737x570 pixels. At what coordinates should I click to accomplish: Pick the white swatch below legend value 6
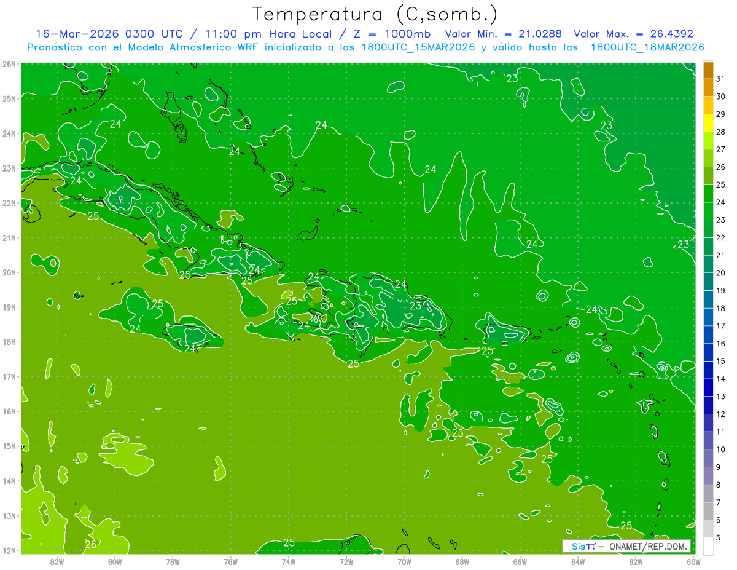pyautogui.click(x=708, y=546)
